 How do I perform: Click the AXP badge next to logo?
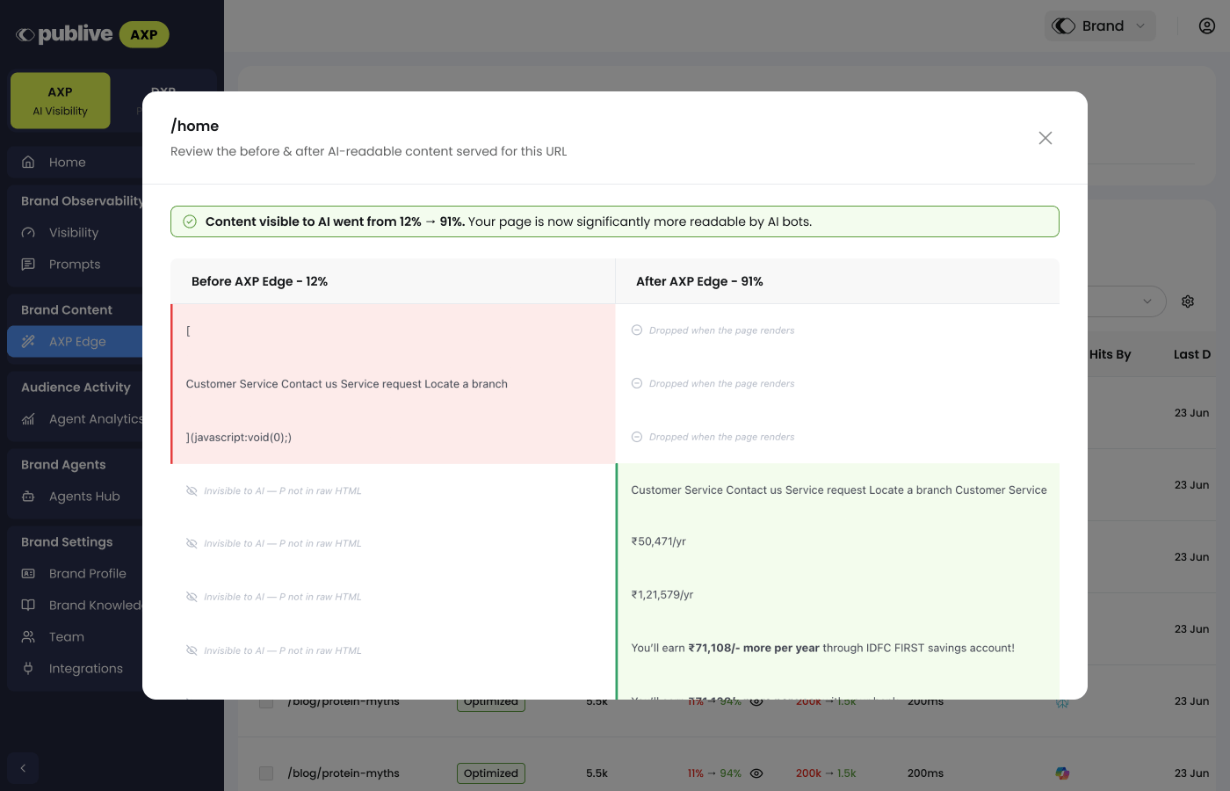(144, 34)
